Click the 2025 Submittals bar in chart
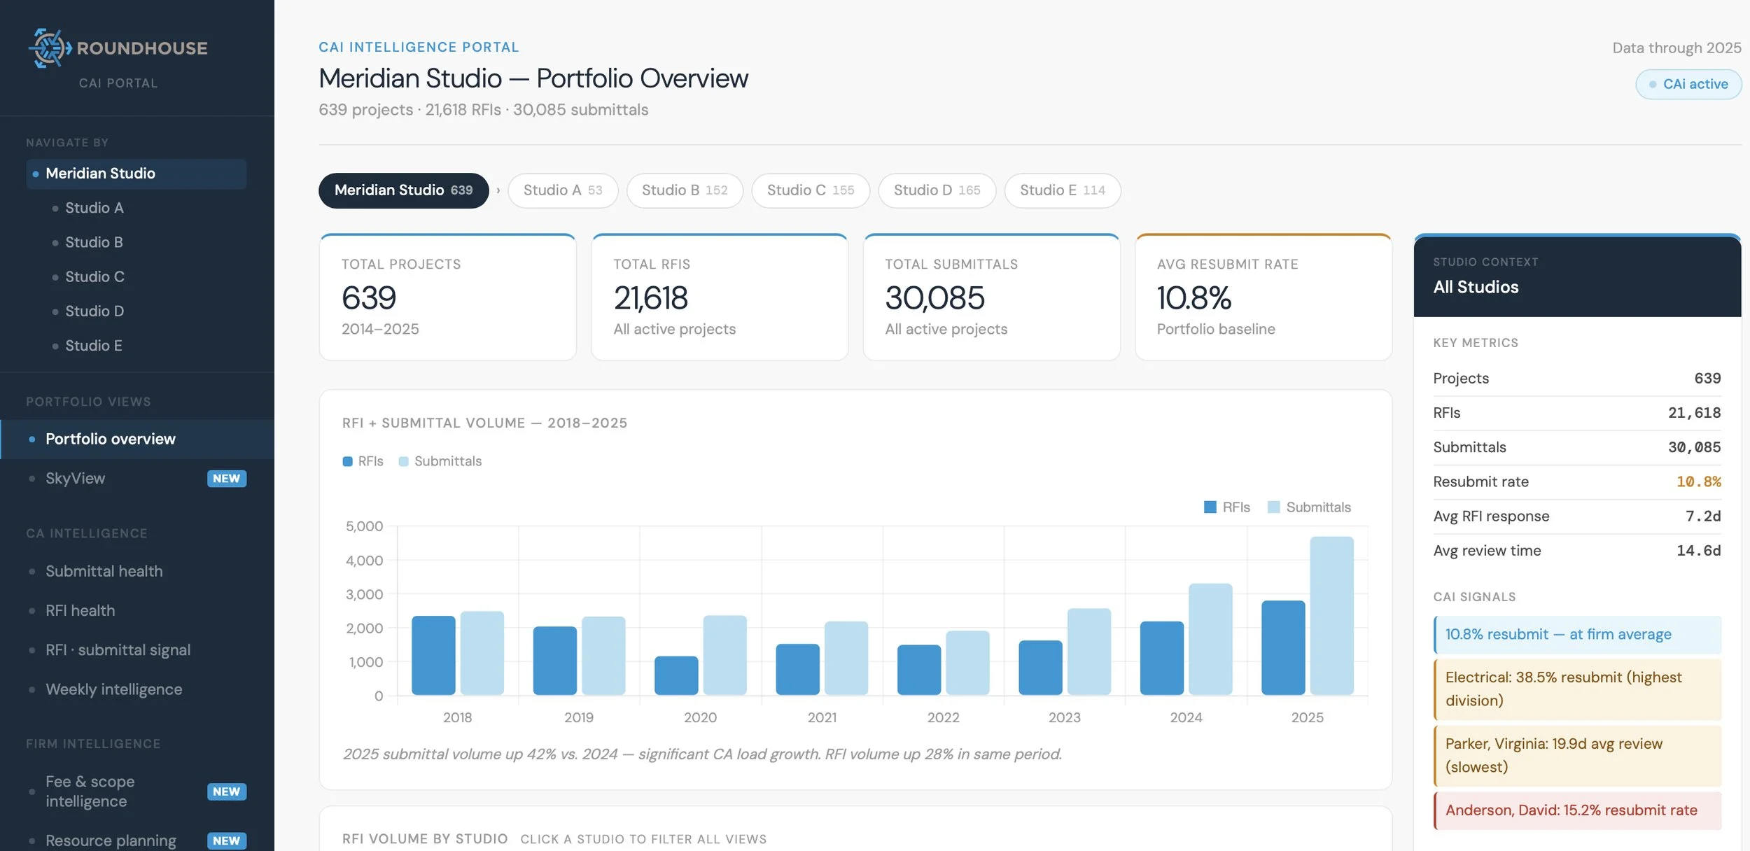This screenshot has height=851, width=1750. pyautogui.click(x=1331, y=616)
